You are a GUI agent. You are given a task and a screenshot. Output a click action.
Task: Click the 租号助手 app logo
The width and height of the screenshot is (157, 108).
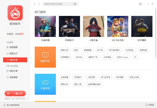tap(15, 13)
